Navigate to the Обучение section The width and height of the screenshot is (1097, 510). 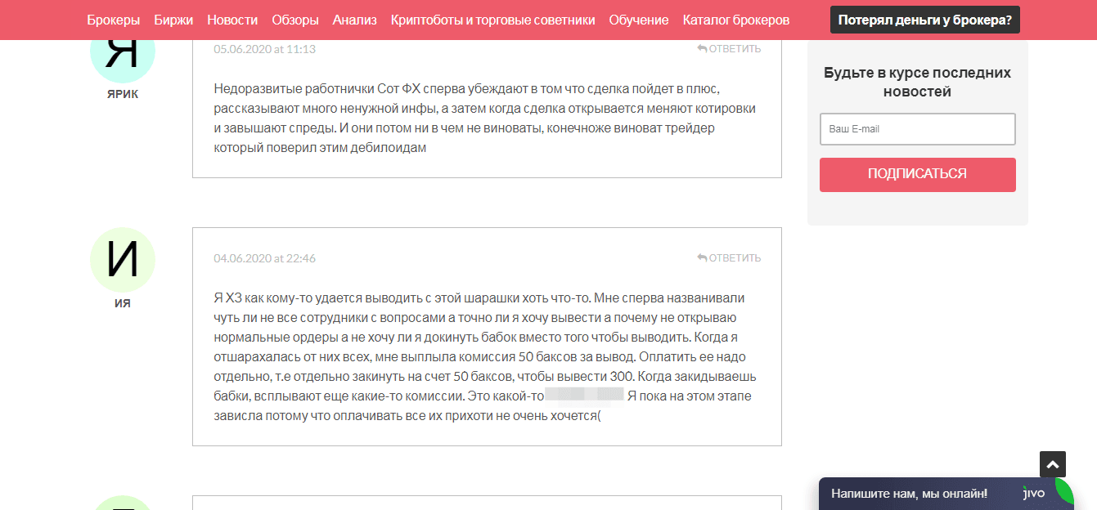point(638,20)
